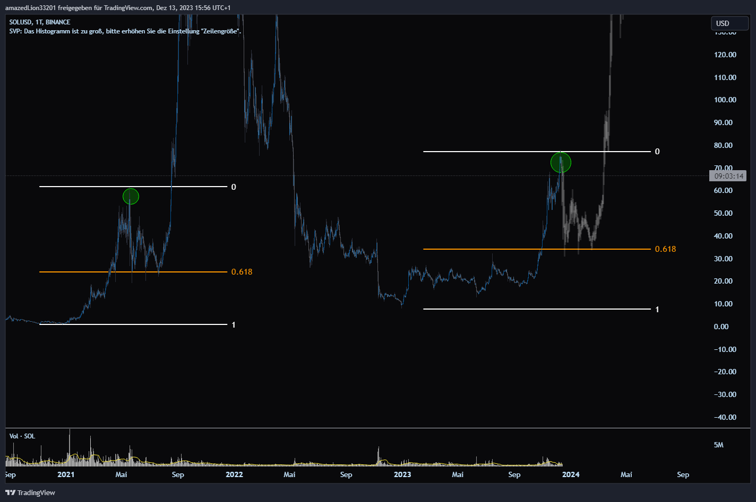Click the 2023 label on the time axis
Image resolution: width=756 pixels, height=502 pixels.
point(402,474)
